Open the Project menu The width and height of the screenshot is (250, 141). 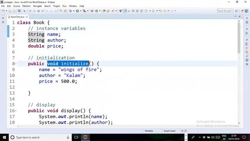[x=56, y=6]
